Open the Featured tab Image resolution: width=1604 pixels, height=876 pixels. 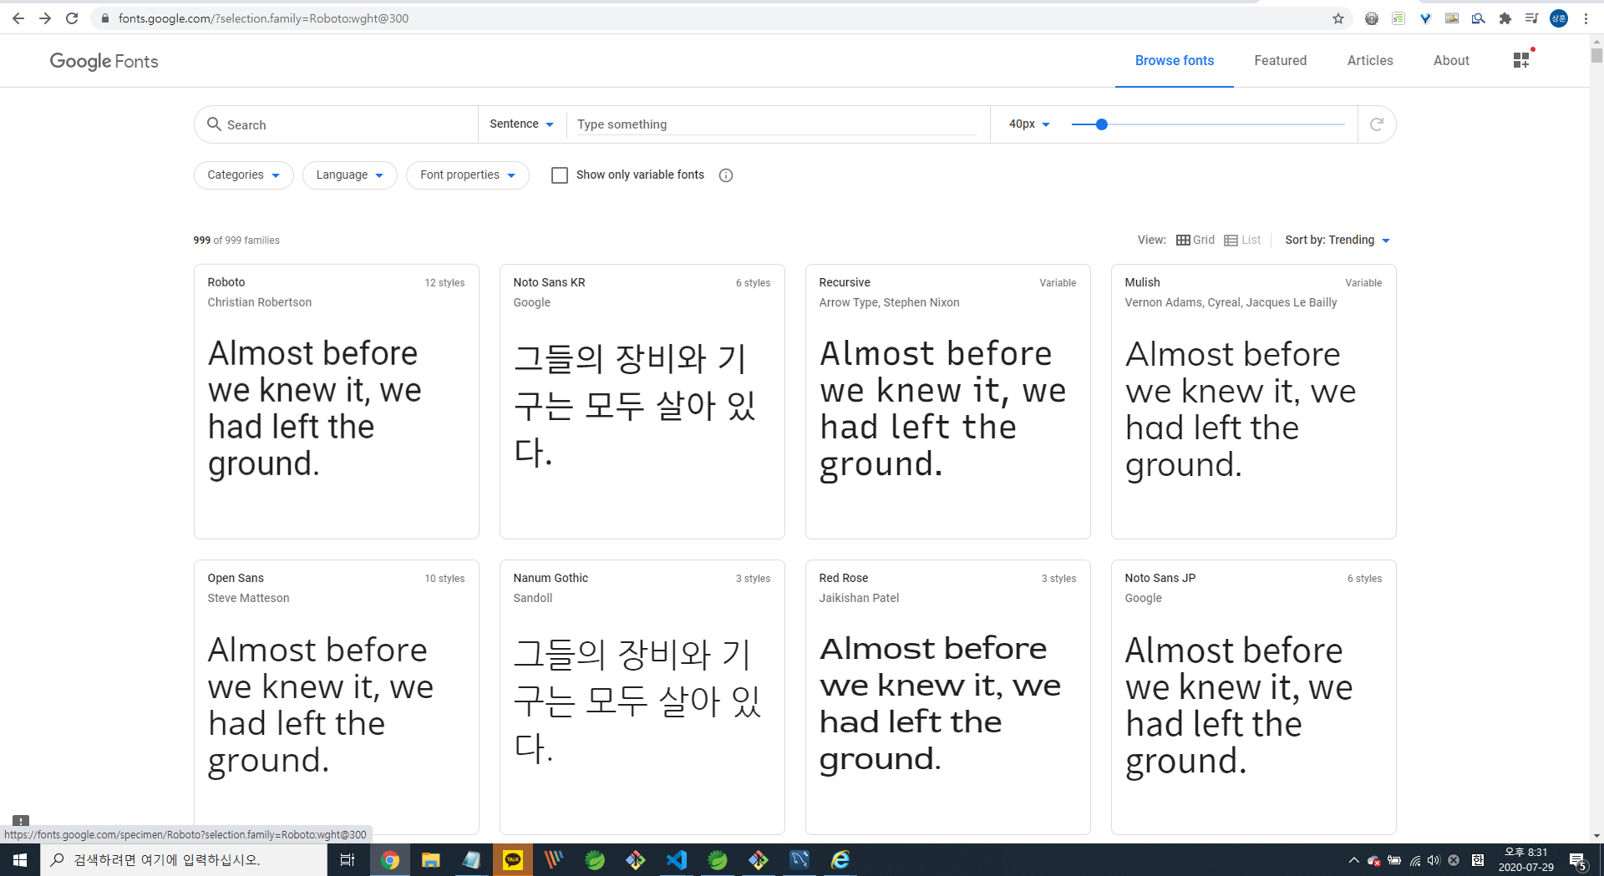1281,60
